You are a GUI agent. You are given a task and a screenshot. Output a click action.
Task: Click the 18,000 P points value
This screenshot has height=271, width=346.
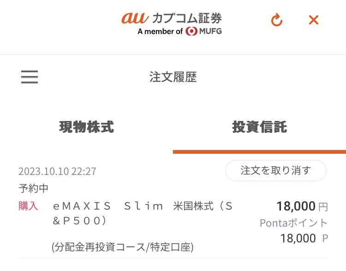pyautogui.click(x=304, y=239)
